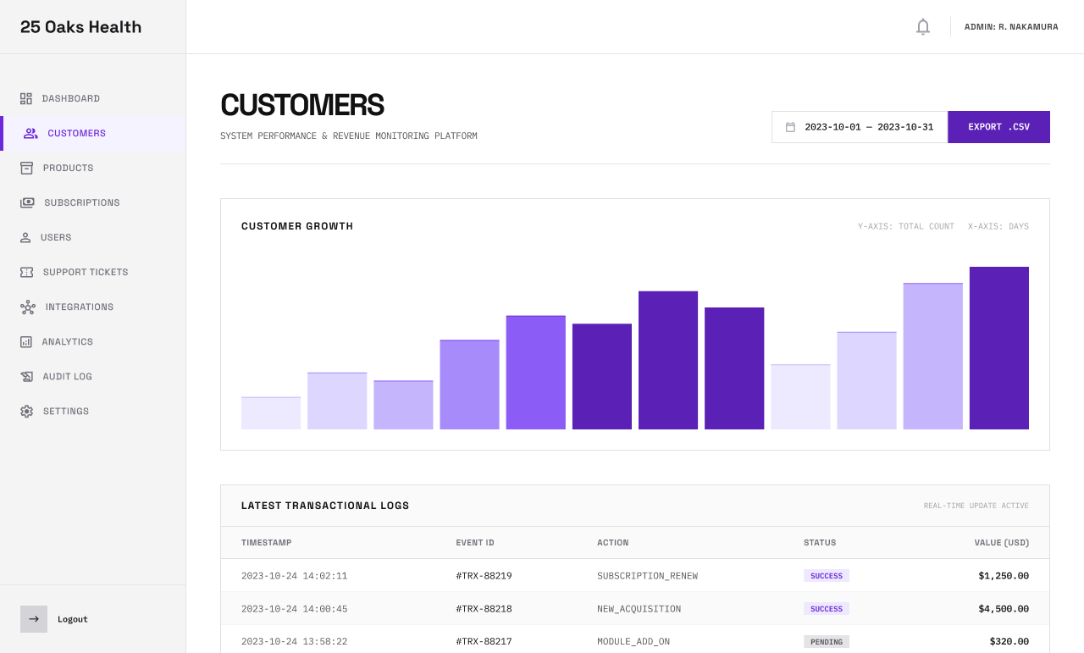The image size is (1084, 653).
Task: Select the Dashboard grid icon
Action: (26, 98)
